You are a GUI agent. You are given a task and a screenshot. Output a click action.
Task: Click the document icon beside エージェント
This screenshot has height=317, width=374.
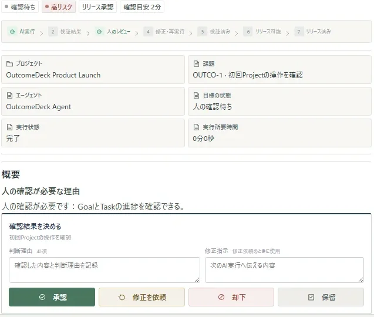click(9, 96)
